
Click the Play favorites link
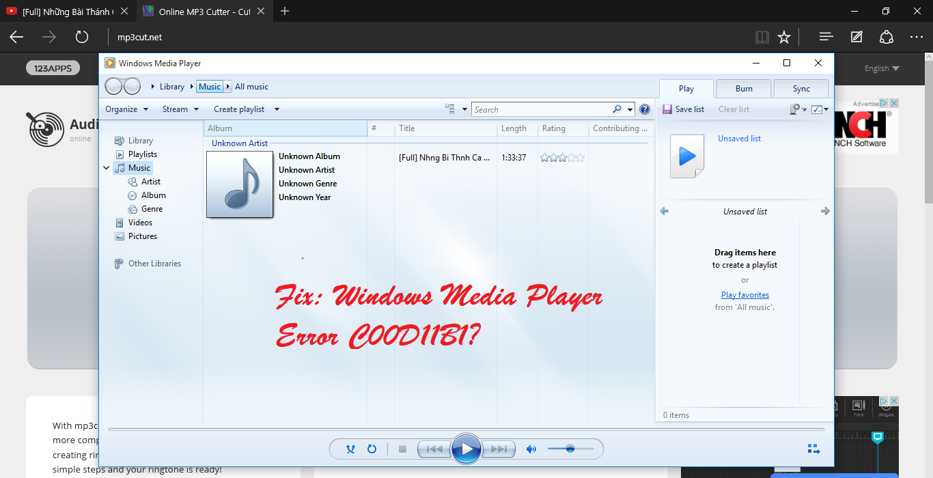pos(744,294)
